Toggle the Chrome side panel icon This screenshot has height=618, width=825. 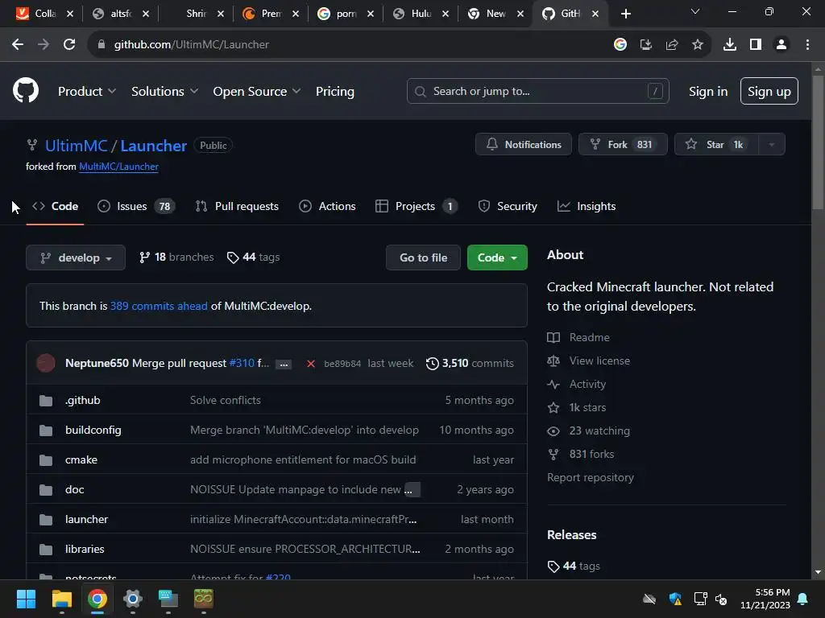756,45
